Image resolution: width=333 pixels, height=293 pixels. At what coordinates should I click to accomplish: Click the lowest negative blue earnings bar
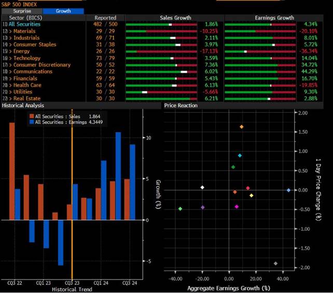coord(61,243)
